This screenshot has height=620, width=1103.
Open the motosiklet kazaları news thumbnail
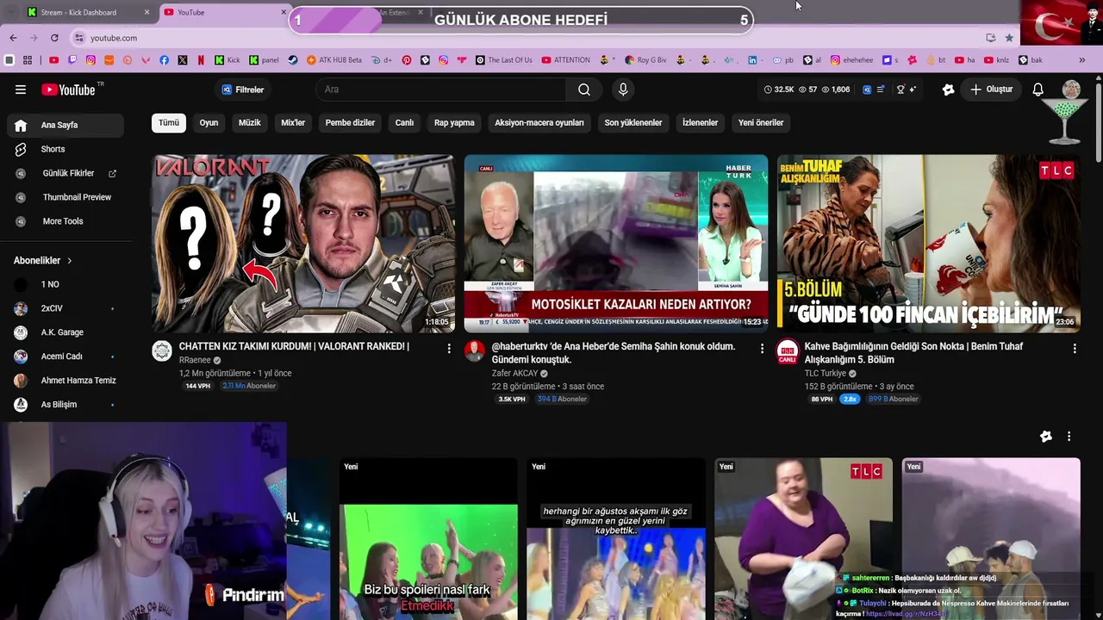click(616, 244)
